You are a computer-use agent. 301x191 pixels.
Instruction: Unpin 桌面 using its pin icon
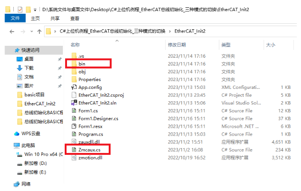tap(60, 59)
